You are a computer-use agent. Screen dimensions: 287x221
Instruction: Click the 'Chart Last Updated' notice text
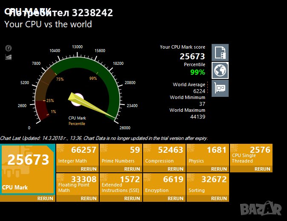click(104, 138)
